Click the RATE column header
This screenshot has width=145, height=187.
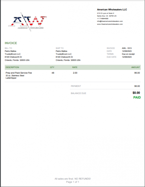[x=75, y=67]
